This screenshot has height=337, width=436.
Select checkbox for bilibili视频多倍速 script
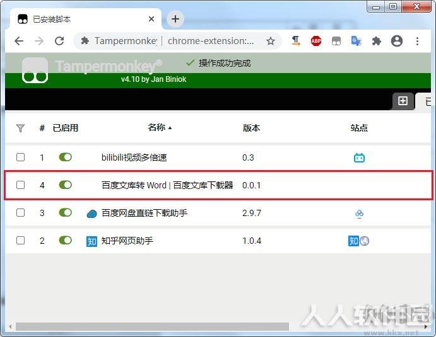coord(20,157)
